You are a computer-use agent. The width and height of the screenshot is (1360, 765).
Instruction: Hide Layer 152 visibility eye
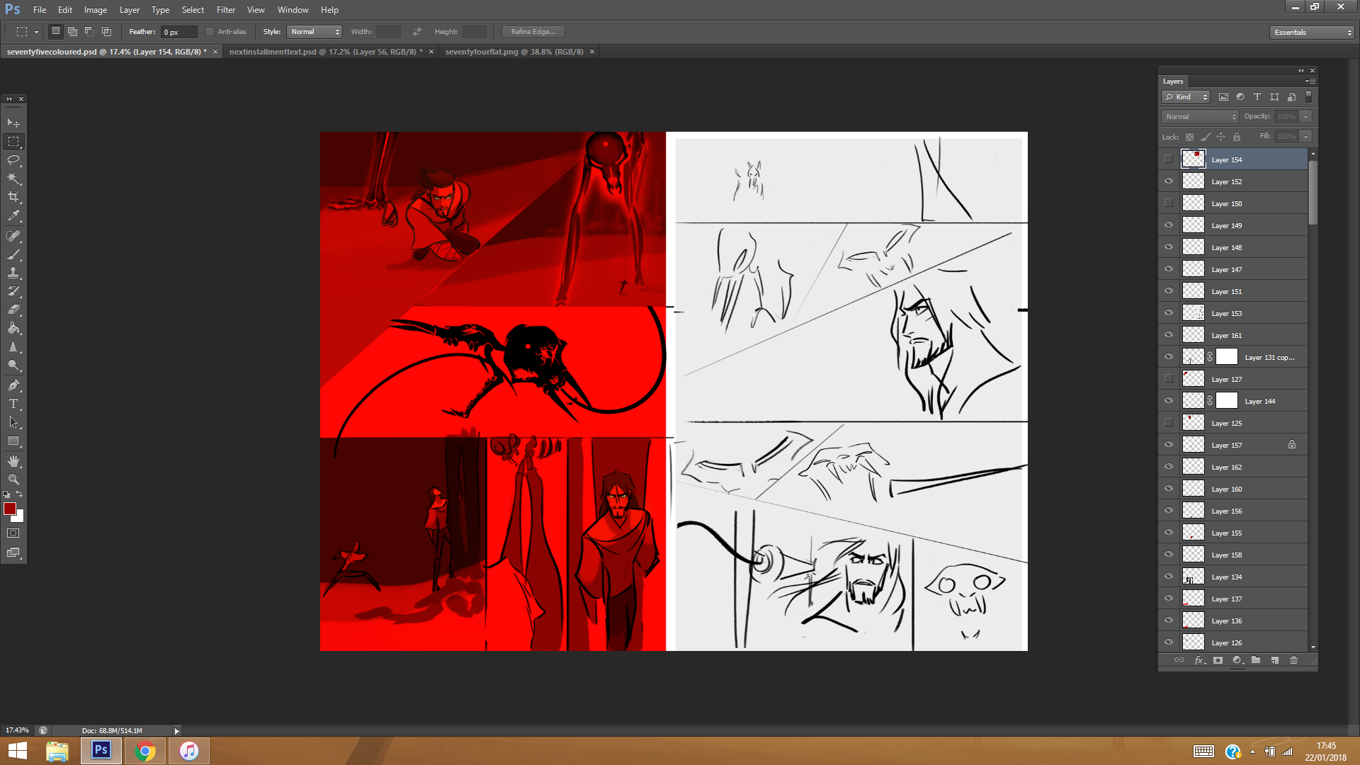pos(1169,181)
